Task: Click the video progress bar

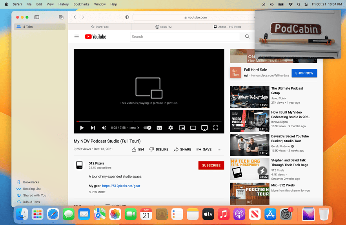Action: pos(149,122)
